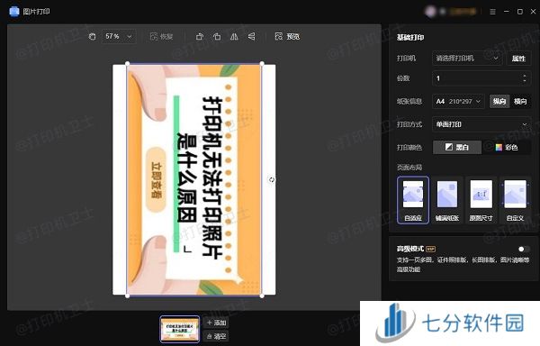
Task: Flip image horizontally icon
Action: pyautogui.click(x=234, y=36)
